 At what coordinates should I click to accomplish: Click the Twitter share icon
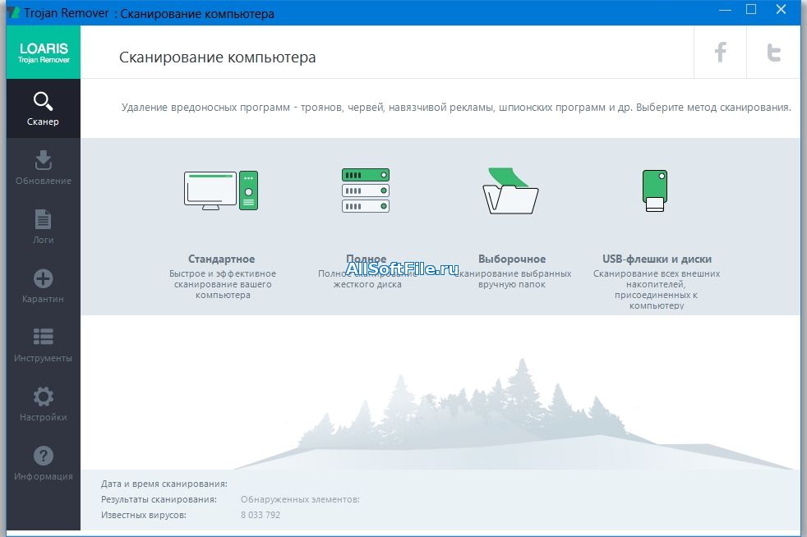(773, 52)
